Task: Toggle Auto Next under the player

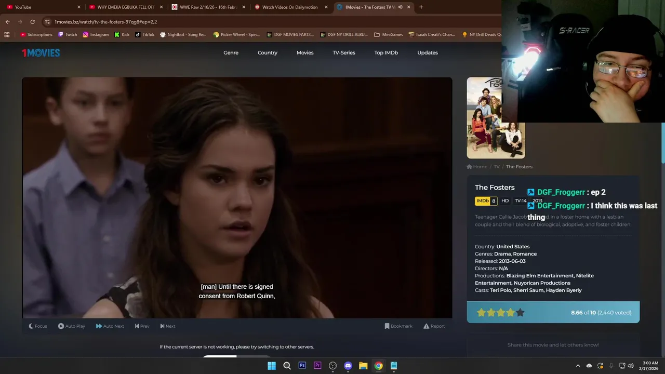Action: (x=110, y=326)
